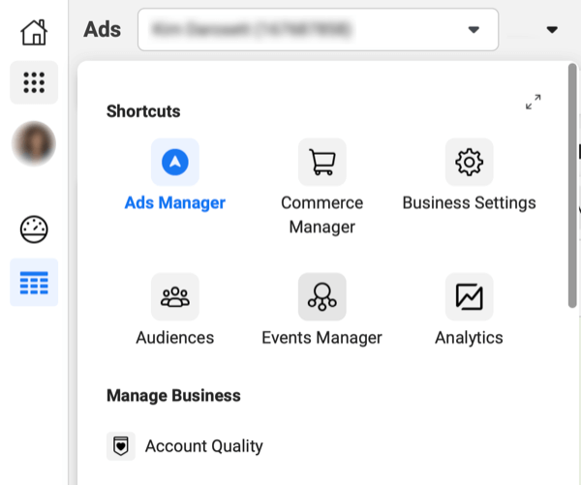Click the Events Manager label
The image size is (581, 485).
[x=322, y=338]
